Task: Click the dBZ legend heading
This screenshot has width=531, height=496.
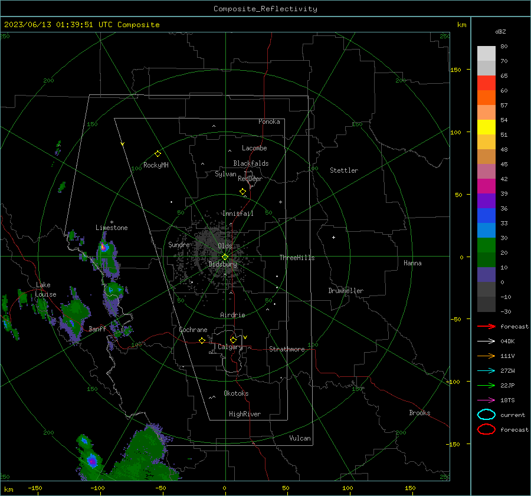Action: pos(500,31)
